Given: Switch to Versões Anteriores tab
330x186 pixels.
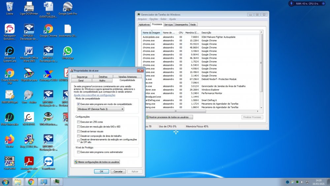Looking at the screenshot, I should pyautogui.click(x=127, y=77).
